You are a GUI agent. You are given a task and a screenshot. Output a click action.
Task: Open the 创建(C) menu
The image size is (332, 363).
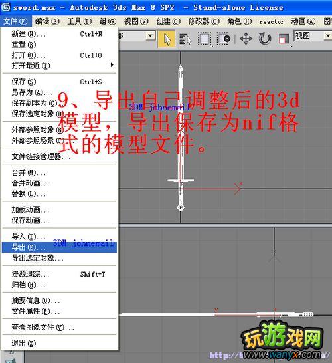[168, 21]
